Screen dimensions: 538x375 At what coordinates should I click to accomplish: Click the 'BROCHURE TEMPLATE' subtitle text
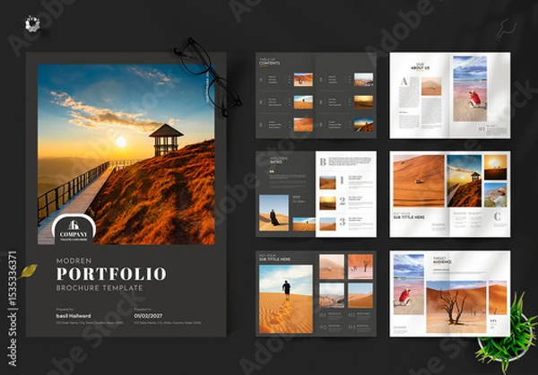point(100,288)
